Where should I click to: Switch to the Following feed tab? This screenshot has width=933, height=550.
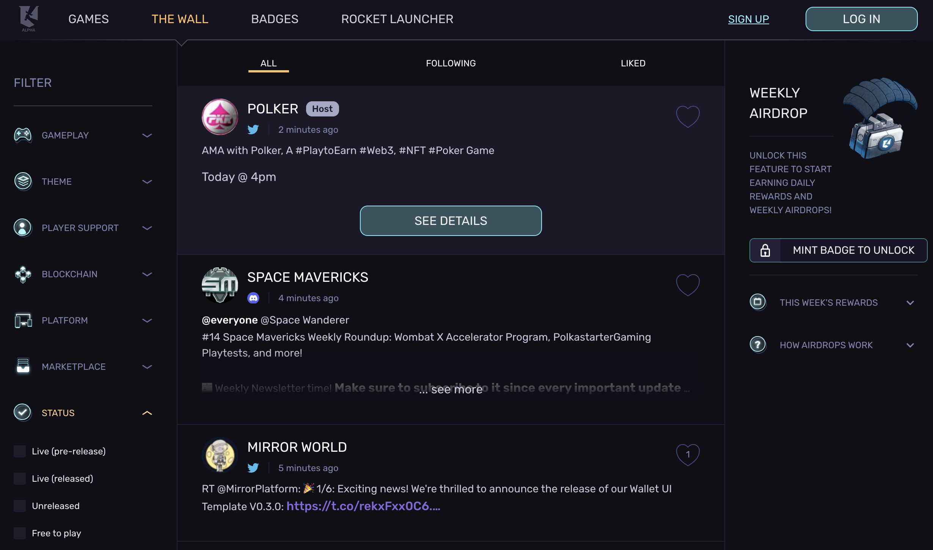tap(451, 63)
